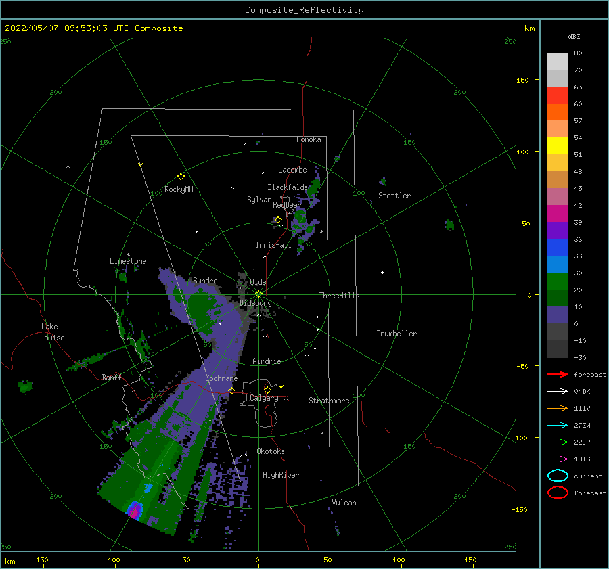Pick the bright yellow swatch in dBZ scale
The width and height of the screenshot is (609, 569).
coord(558,145)
